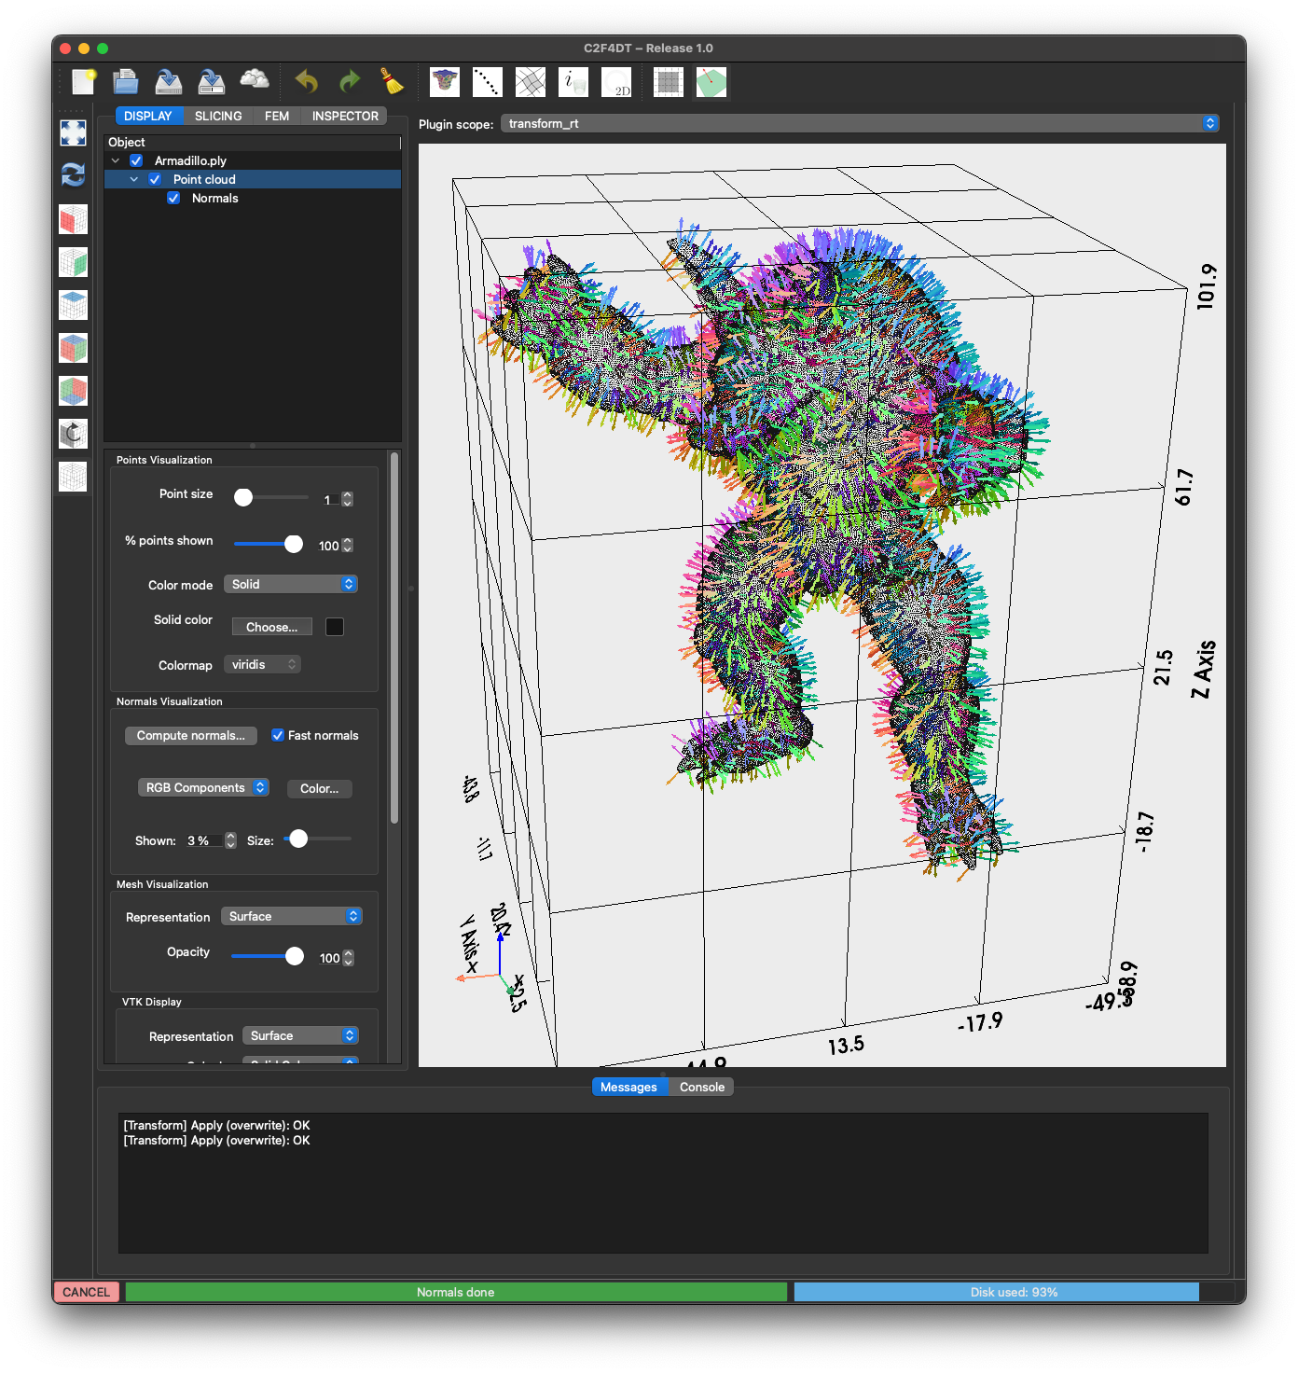Click the black solid color swatch
Viewport: 1298px width, 1373px height.
tap(335, 627)
